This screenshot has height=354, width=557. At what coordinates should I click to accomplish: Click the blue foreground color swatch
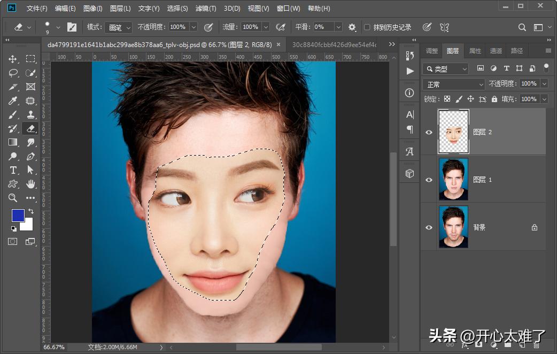pyautogui.click(x=18, y=216)
